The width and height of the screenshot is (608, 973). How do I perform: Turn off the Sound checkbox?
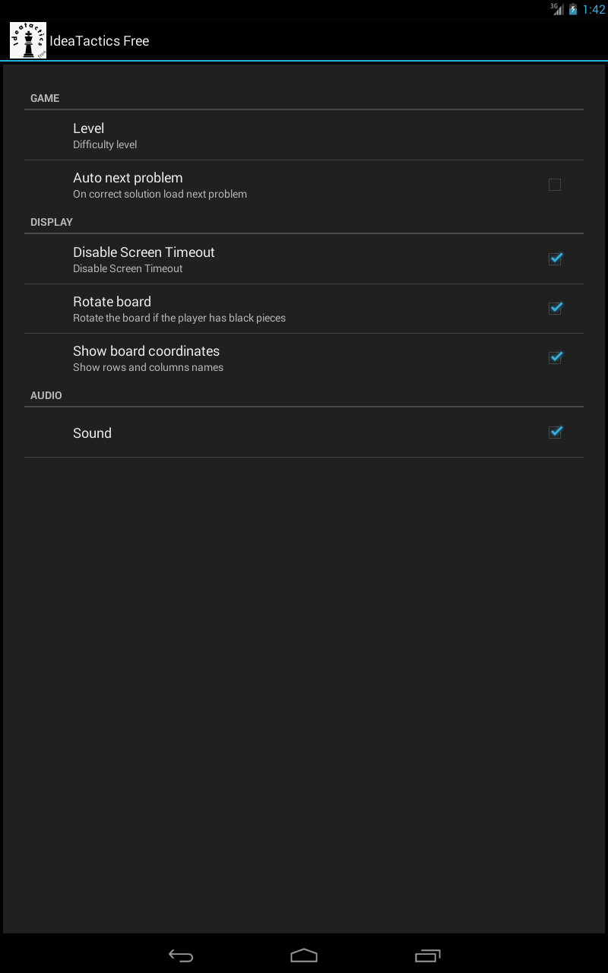tap(556, 432)
